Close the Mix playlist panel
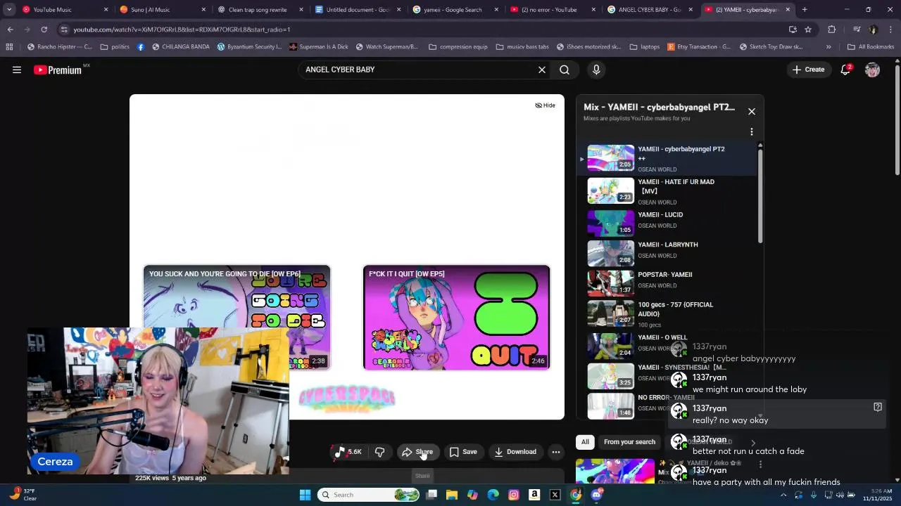This screenshot has width=901, height=506. (752, 112)
